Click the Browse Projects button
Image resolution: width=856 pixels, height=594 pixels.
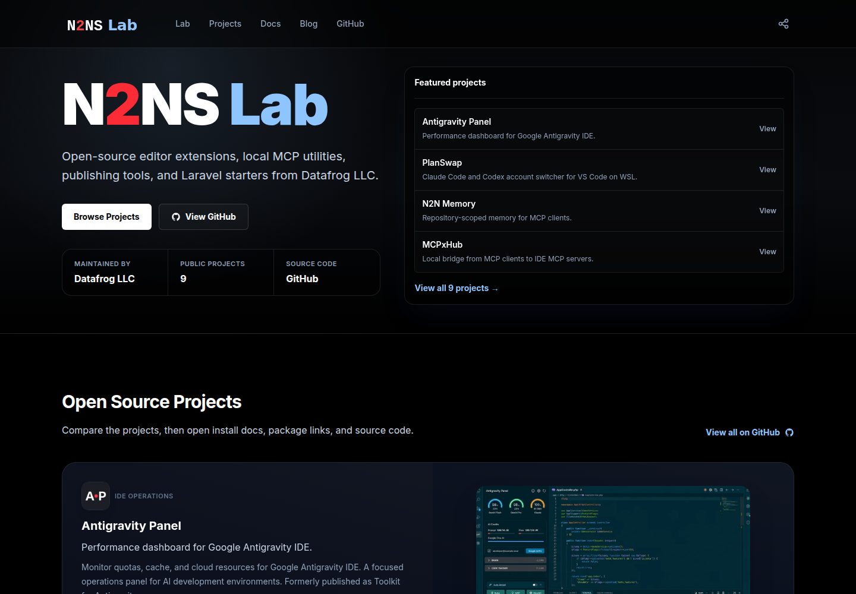106,217
